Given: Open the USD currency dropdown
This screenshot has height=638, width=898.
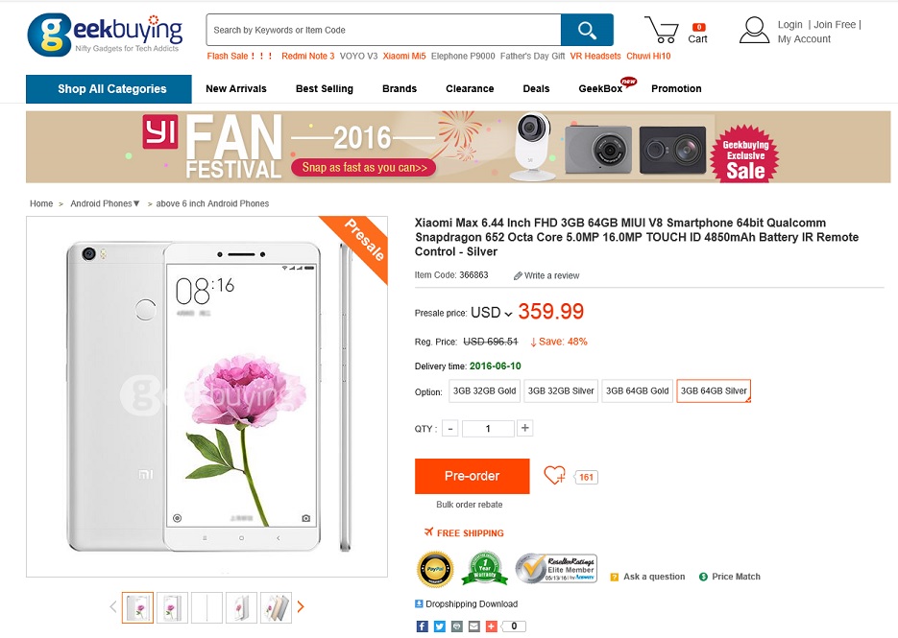Looking at the screenshot, I should click(x=492, y=313).
